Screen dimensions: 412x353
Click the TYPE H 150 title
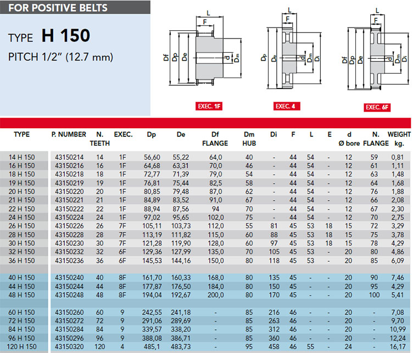click(49, 36)
